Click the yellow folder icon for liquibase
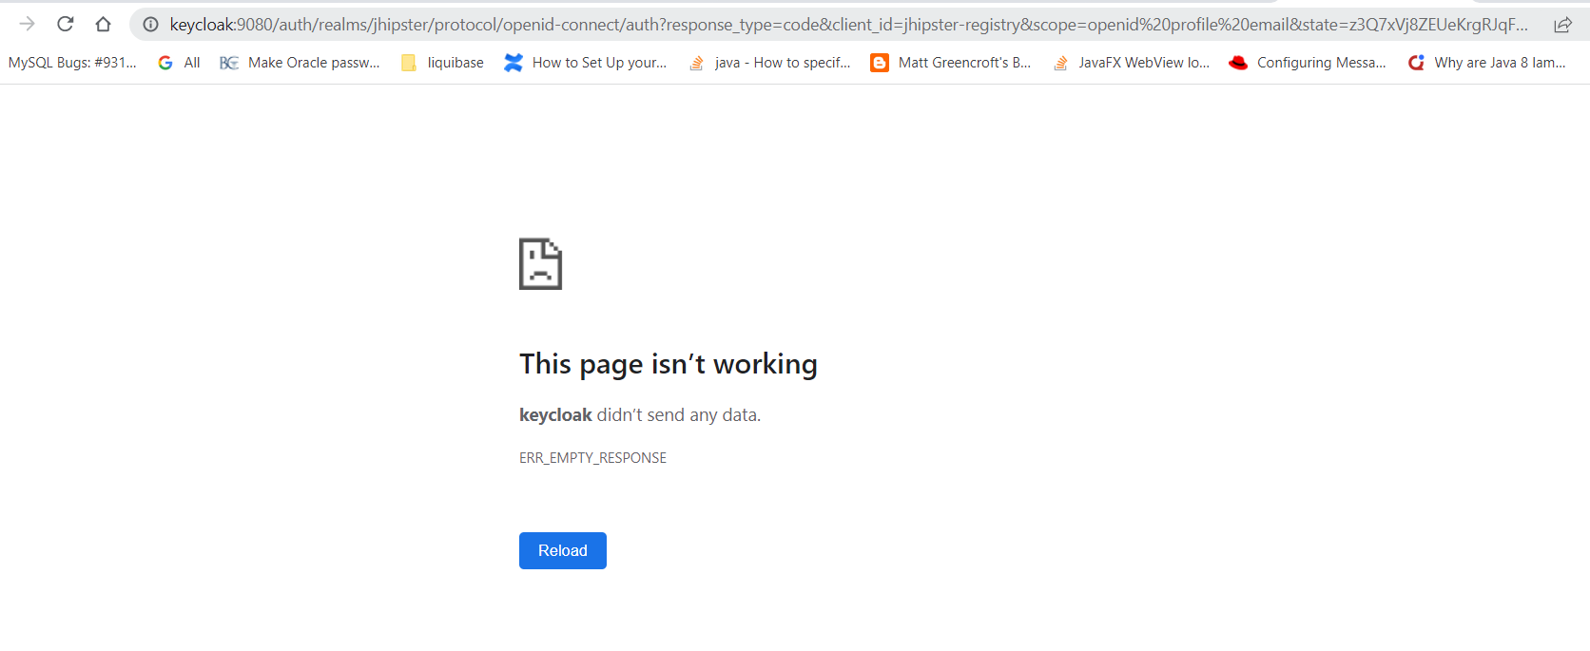Image resolution: width=1590 pixels, height=651 pixels. [409, 63]
